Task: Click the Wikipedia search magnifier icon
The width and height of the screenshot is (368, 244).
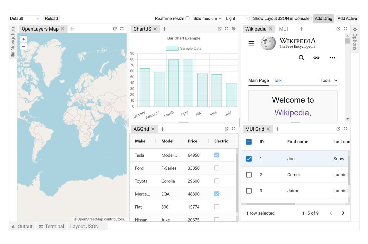Action: [x=301, y=58]
